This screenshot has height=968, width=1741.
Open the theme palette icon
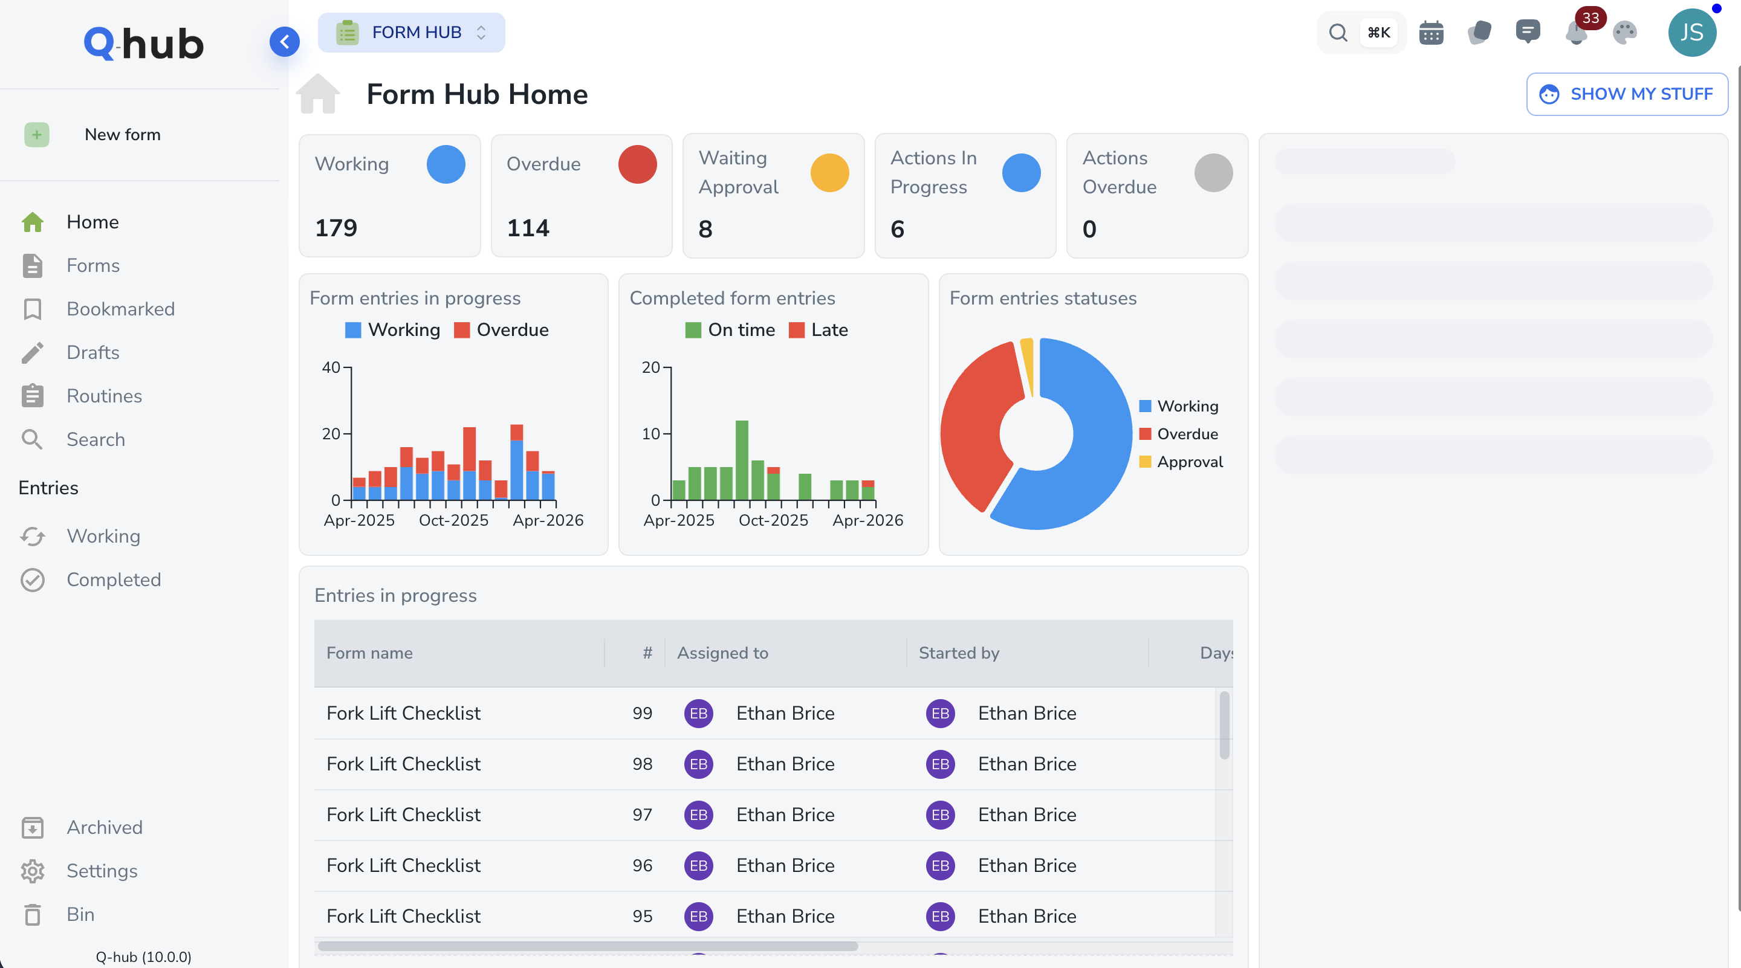point(1625,32)
